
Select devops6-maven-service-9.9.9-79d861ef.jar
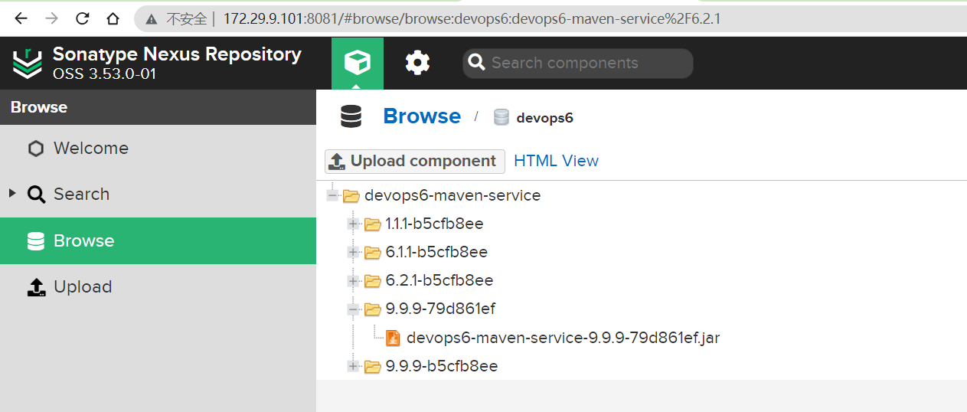coord(563,337)
